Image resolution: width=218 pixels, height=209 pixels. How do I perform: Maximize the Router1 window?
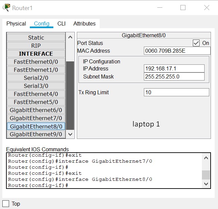183,8
